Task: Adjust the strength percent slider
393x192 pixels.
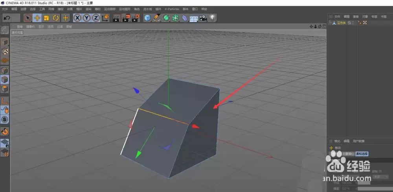Action: [x=375, y=188]
